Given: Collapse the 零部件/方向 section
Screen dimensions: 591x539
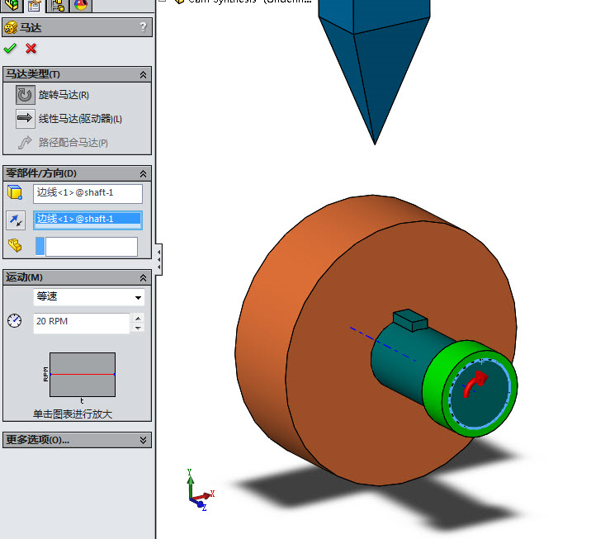Looking at the screenshot, I should click(144, 173).
